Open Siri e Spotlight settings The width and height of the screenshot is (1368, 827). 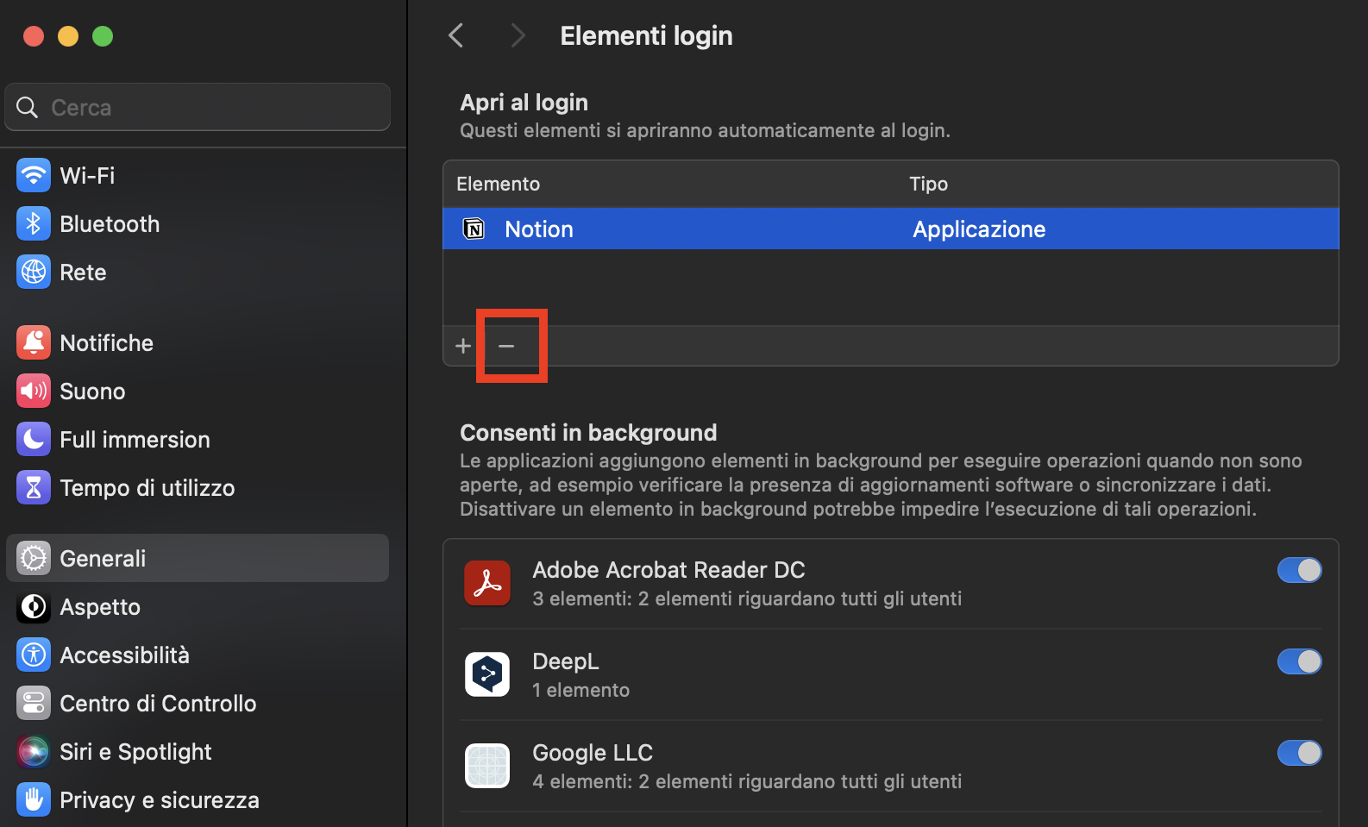tap(198, 752)
